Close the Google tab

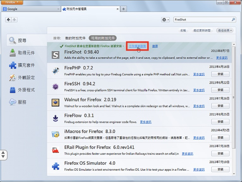click(58, 9)
